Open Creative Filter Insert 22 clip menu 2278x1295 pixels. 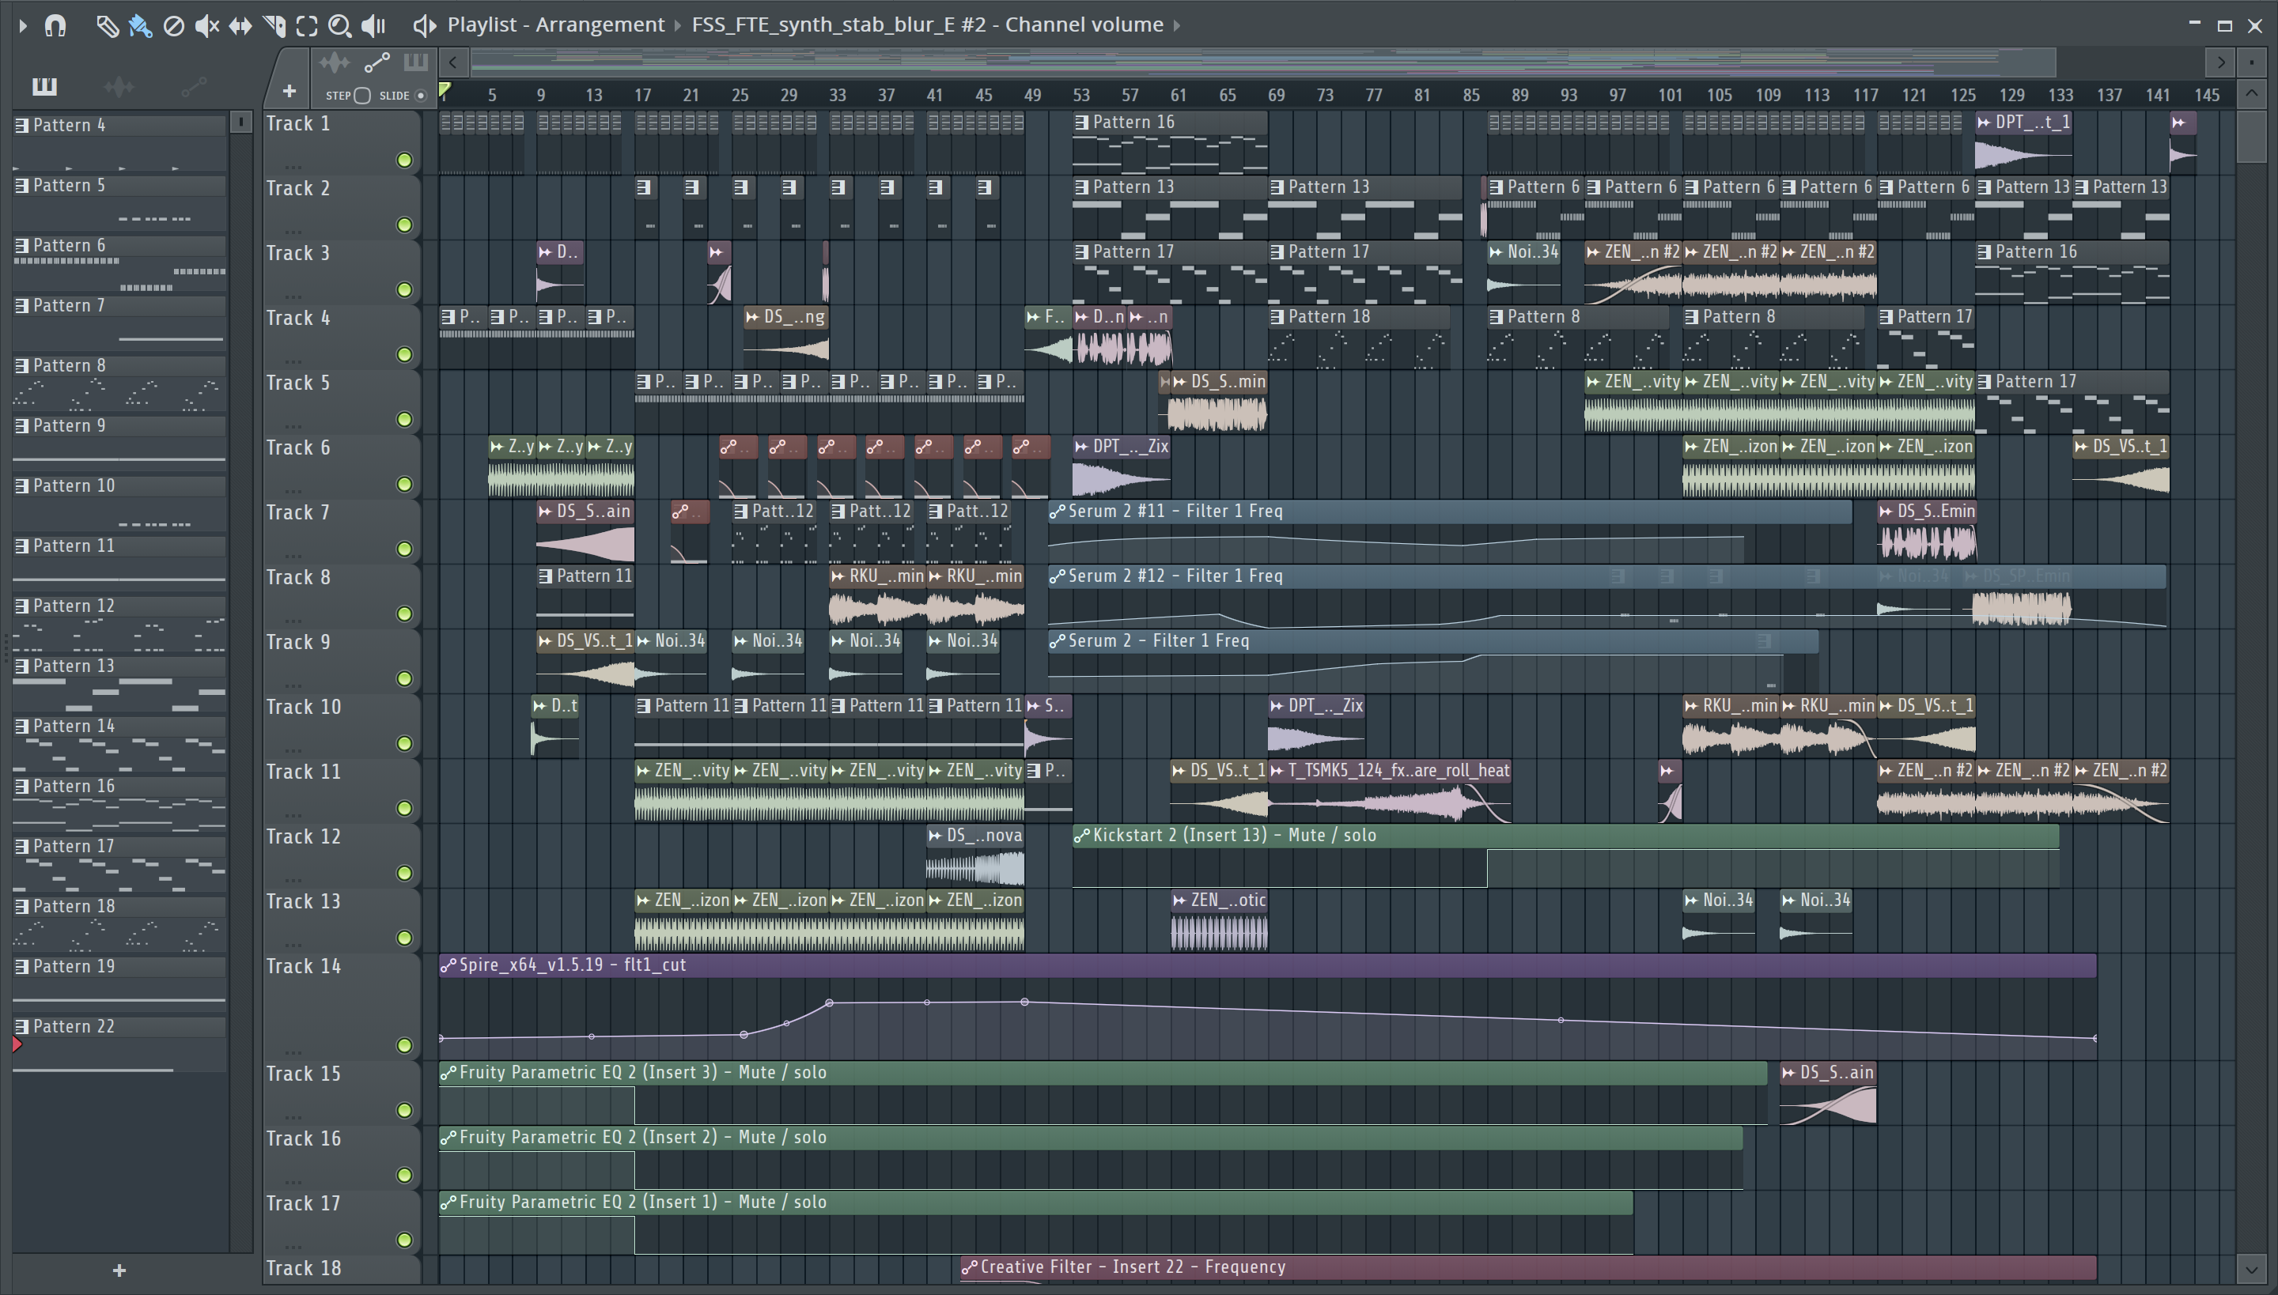[x=969, y=1268]
